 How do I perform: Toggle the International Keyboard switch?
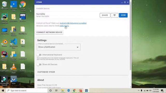(x=39, y=55)
